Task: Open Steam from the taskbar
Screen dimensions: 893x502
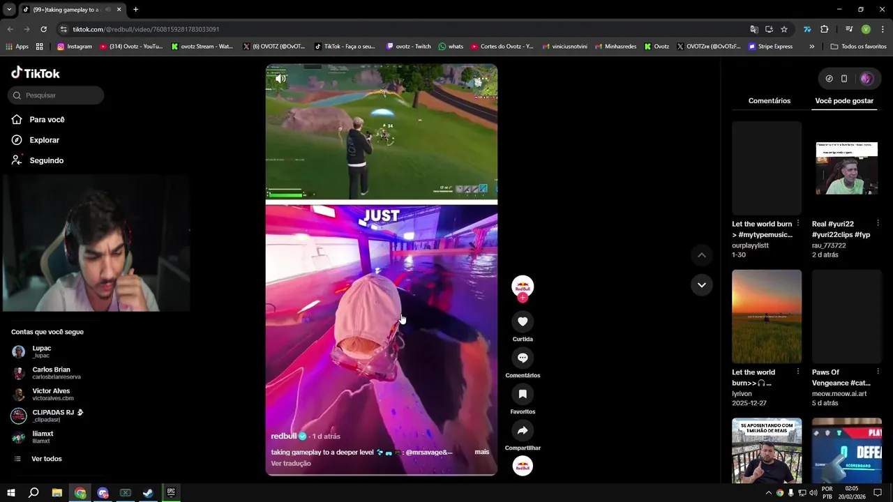Action: (148, 493)
